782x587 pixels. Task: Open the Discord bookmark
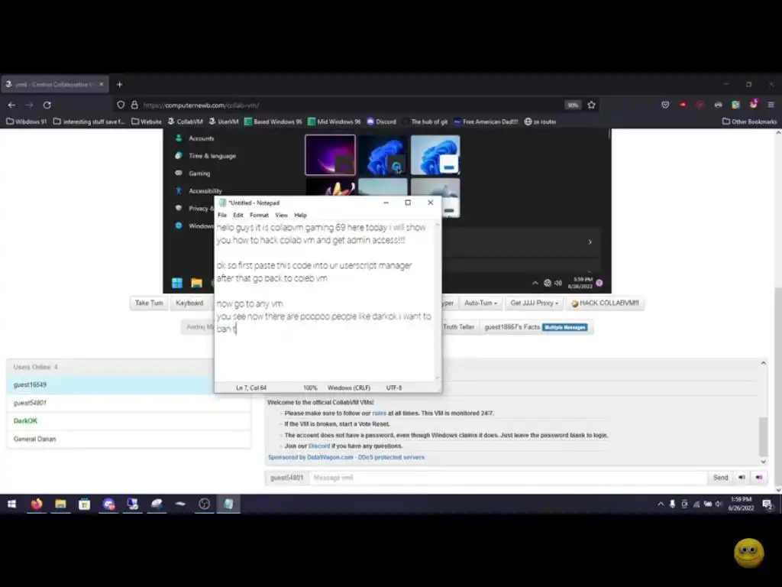click(382, 122)
